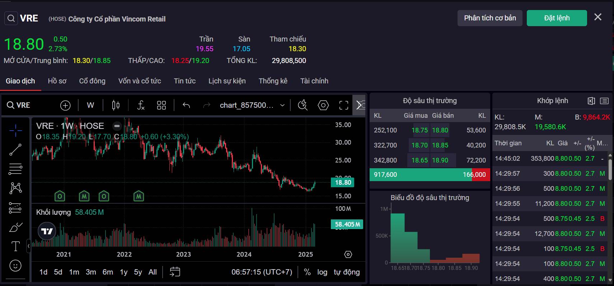Screen dimensions: 614x286
Task: Click the TradingView logo on the chart
Action: (47, 231)
